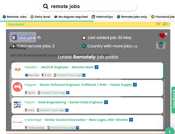Click the 'new' badge on Hopper job
Viewport: 175px width, 134px height.
click(68, 93)
